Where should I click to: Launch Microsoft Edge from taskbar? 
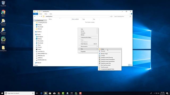click(41, 93)
